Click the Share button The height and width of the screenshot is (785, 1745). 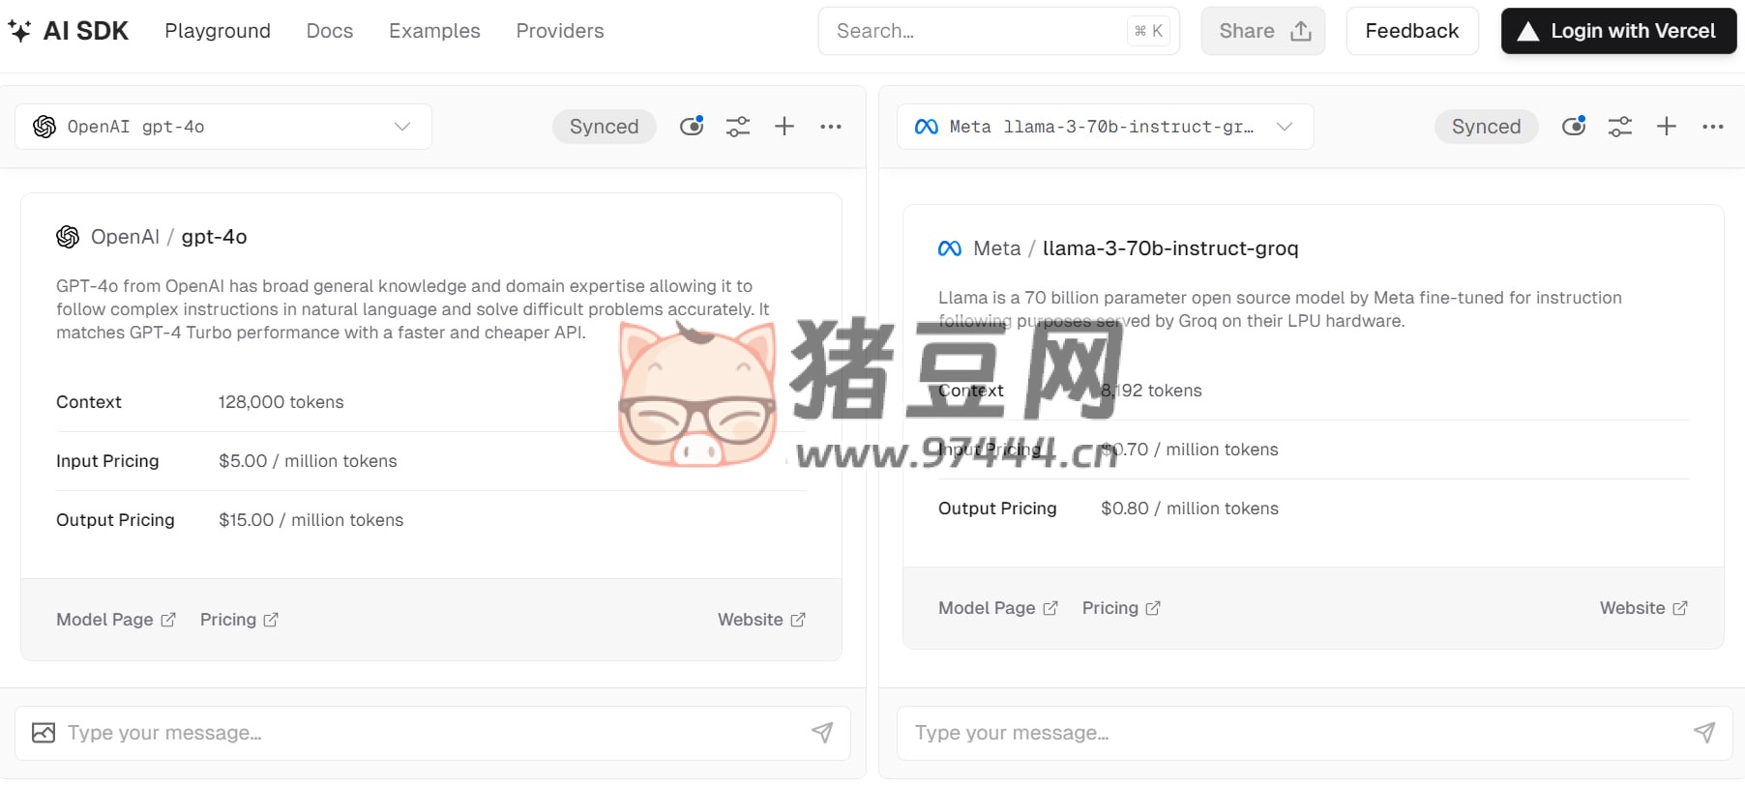click(x=1263, y=31)
